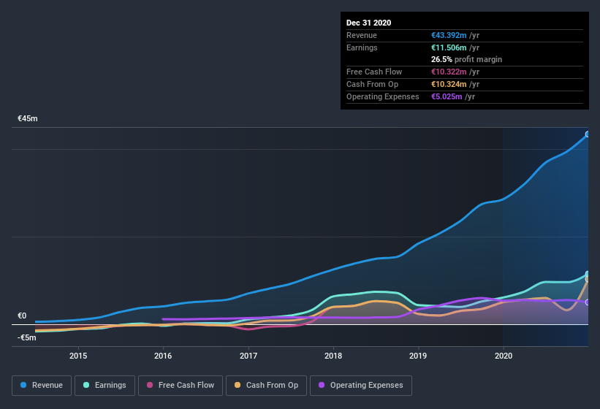
Task: Click the Cash From Op tooltip label
Action: pyautogui.click(x=372, y=84)
